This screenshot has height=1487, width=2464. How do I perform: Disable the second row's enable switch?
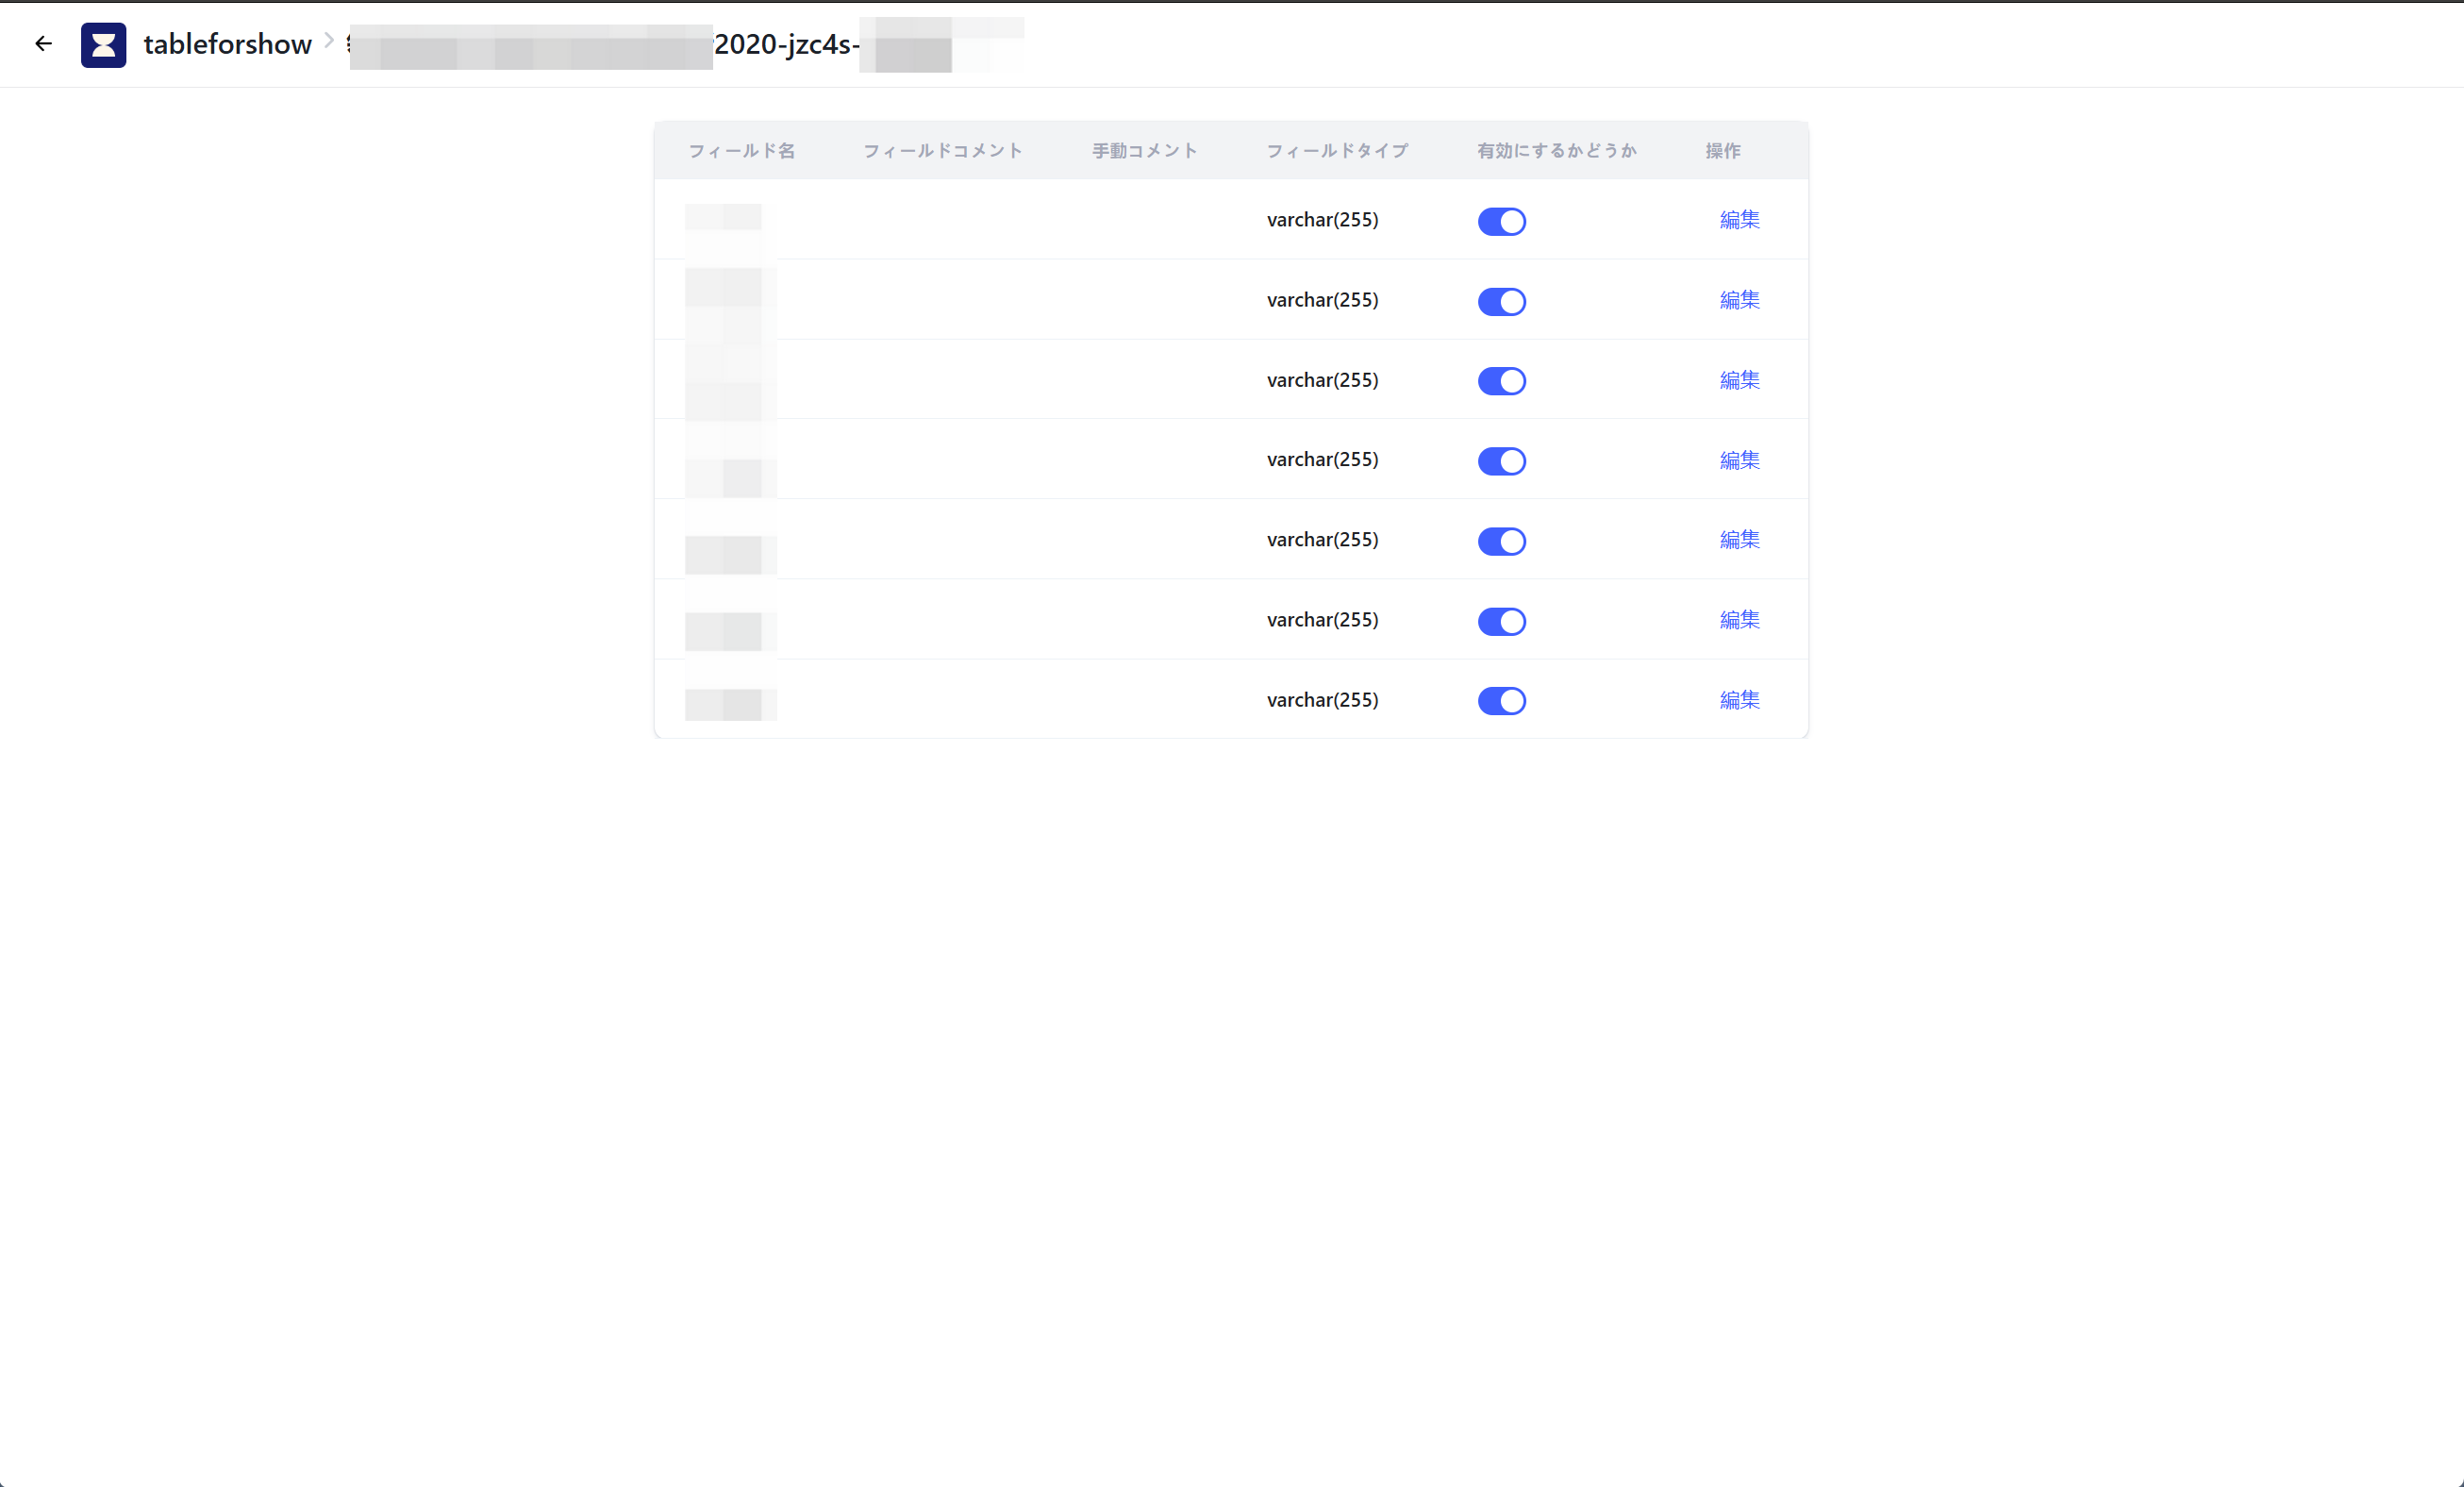tap(1501, 301)
